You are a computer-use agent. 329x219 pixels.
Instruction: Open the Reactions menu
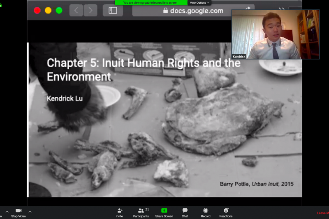click(x=226, y=213)
